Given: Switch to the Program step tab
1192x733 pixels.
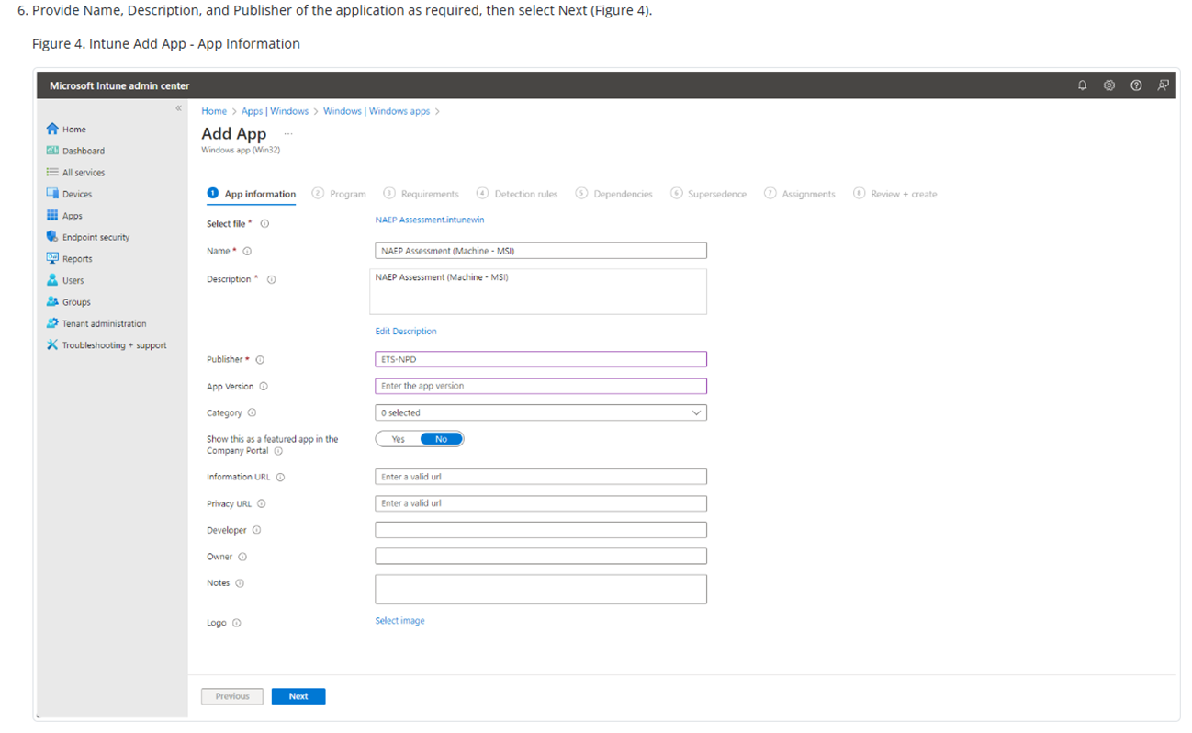Looking at the screenshot, I should click(347, 194).
